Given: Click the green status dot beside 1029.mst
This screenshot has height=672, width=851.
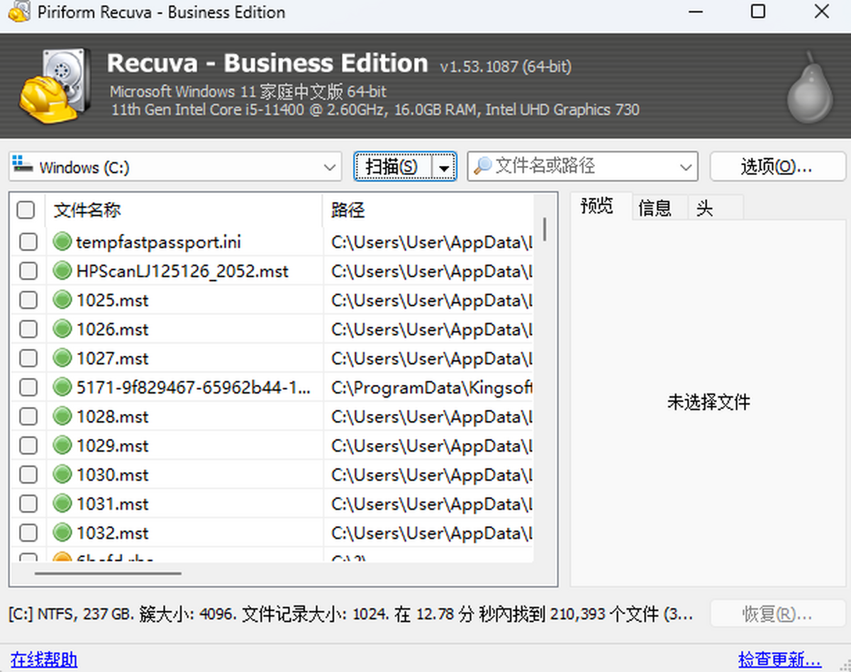Looking at the screenshot, I should click(62, 445).
